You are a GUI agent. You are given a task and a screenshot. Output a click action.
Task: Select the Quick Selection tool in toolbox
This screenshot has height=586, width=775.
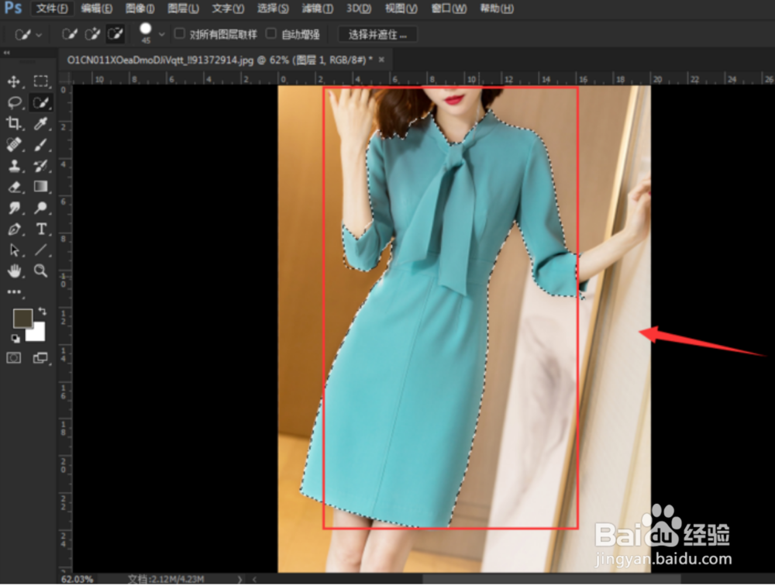(x=40, y=103)
